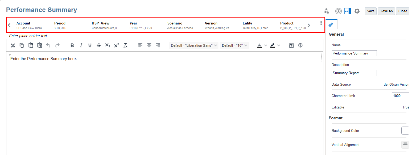Toggle Underline formatting
The width and height of the screenshot is (416, 155).
[90, 45]
